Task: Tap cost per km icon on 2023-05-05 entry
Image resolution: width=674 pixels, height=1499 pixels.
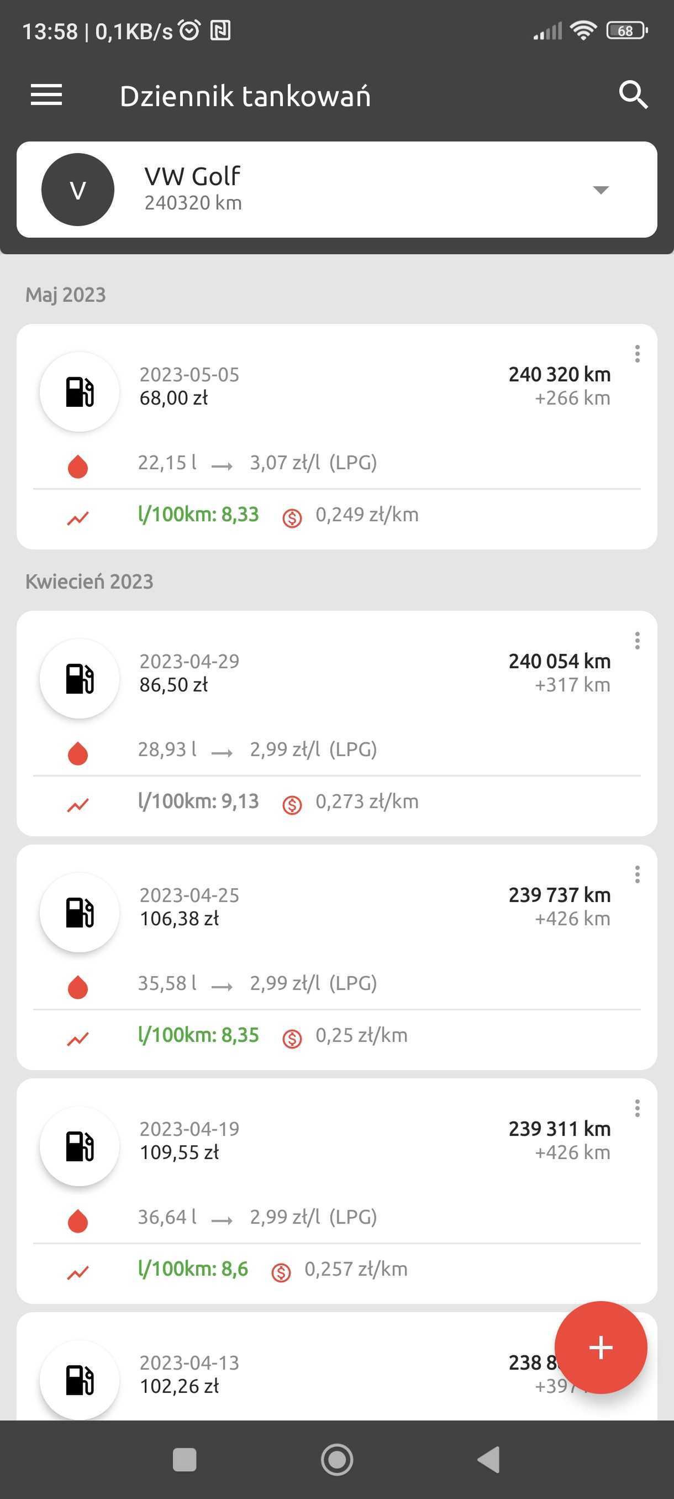Action: (292, 517)
